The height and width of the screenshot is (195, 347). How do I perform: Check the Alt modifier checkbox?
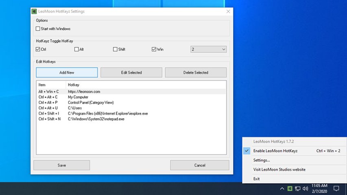click(x=76, y=50)
